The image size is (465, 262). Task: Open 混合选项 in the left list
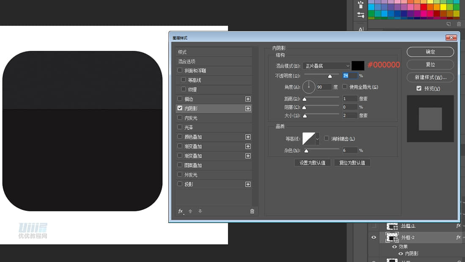(213, 61)
